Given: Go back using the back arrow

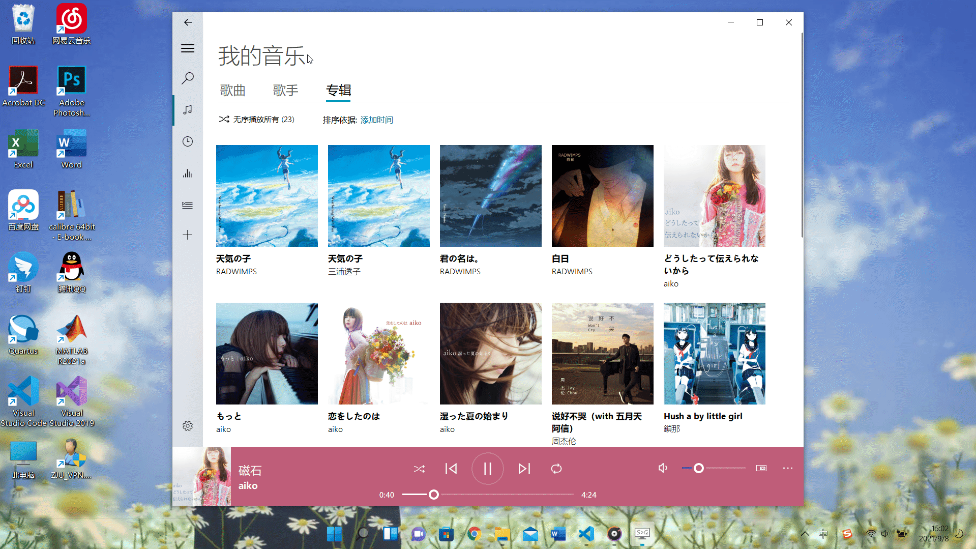Looking at the screenshot, I should pos(188,22).
